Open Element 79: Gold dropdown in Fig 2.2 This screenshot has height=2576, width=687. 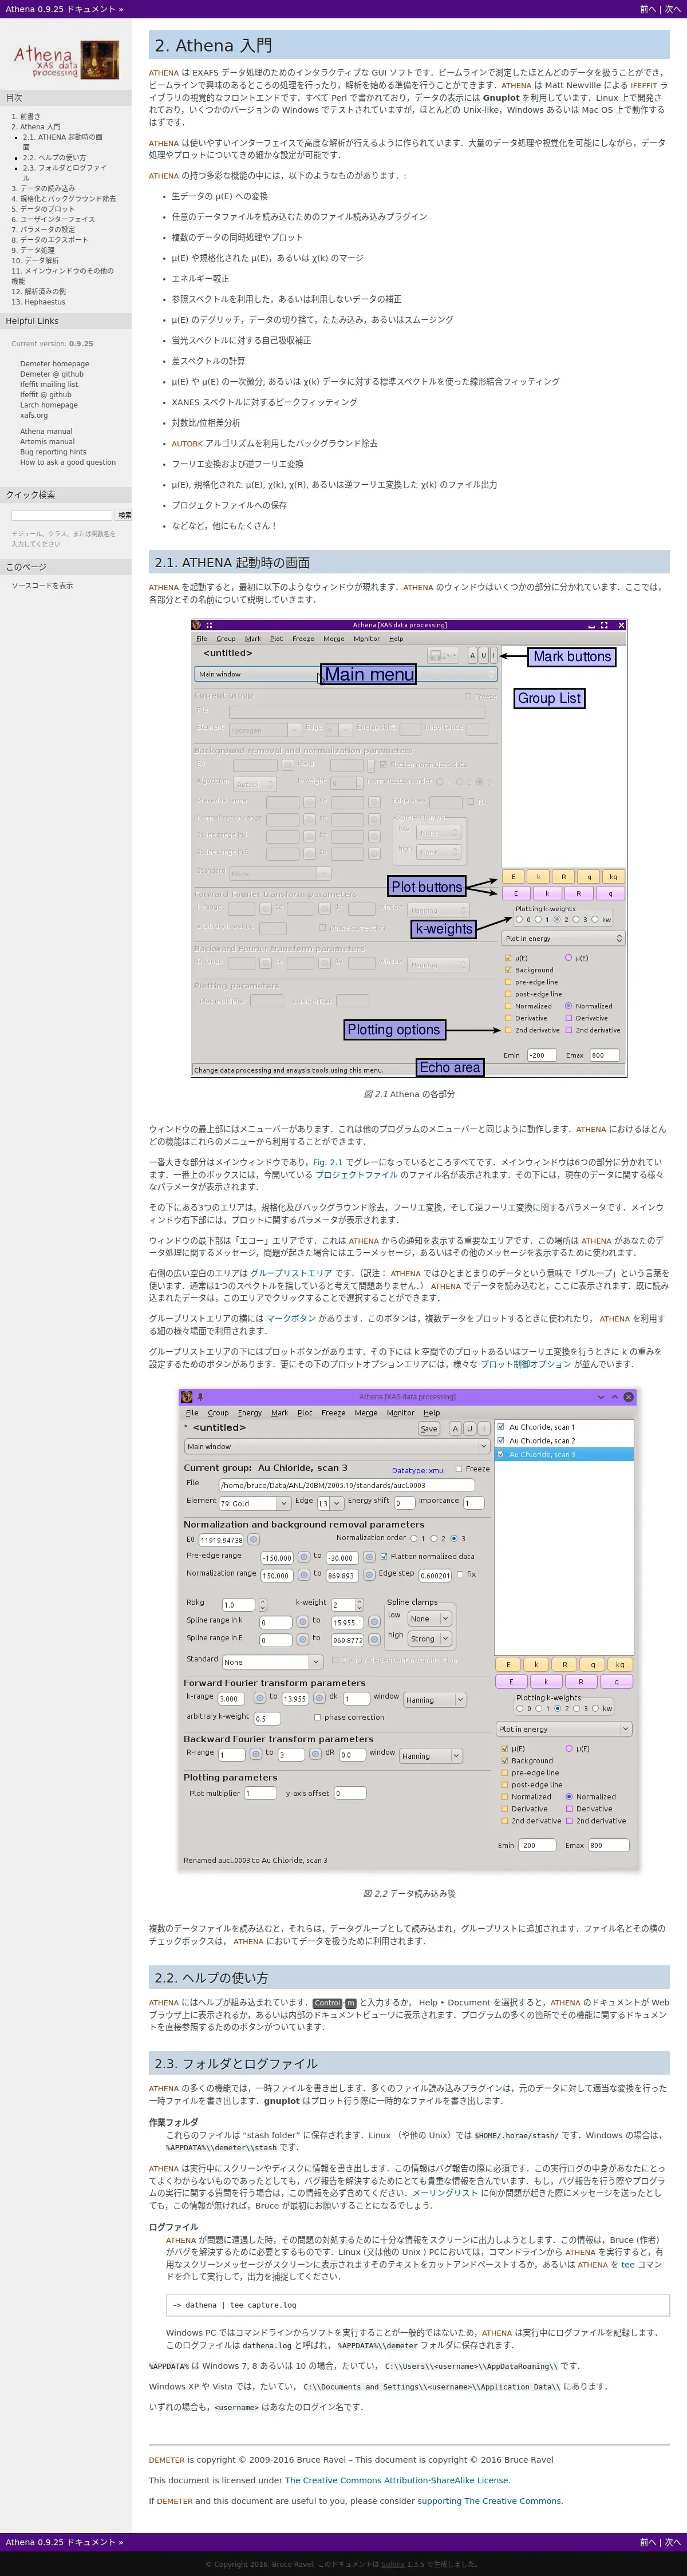(255, 1503)
